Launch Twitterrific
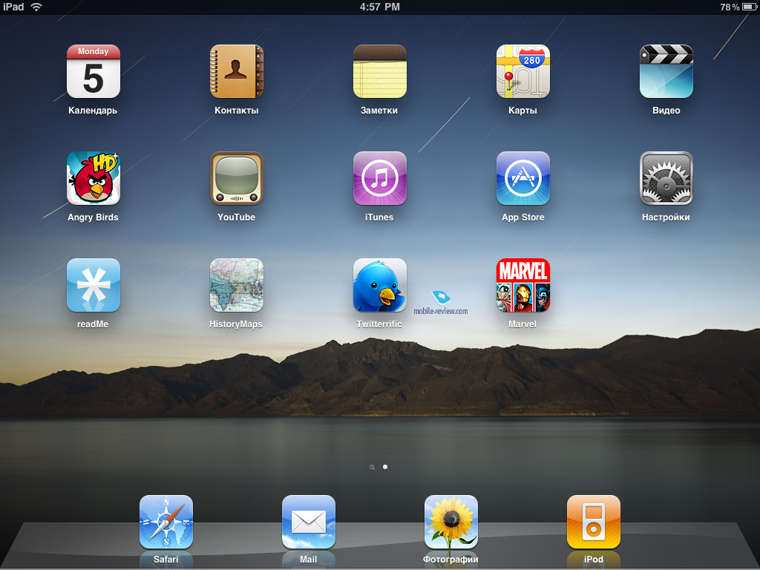760x570 pixels. [379, 285]
